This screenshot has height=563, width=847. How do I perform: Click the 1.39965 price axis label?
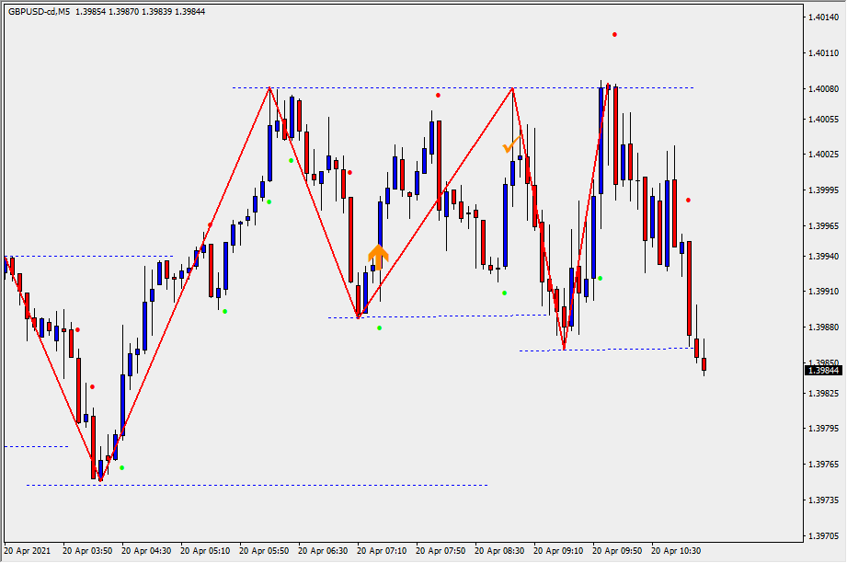pos(824,225)
